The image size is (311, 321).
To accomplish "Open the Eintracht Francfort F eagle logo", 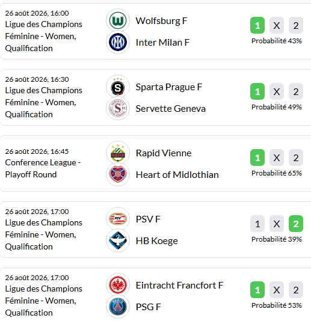I will click(x=118, y=285).
